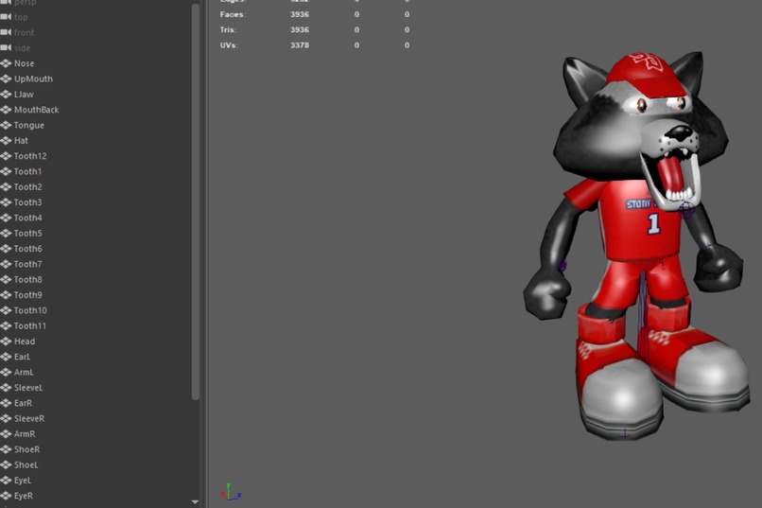Select the UpMouth node in the outliner
The image size is (762, 508).
tap(33, 79)
